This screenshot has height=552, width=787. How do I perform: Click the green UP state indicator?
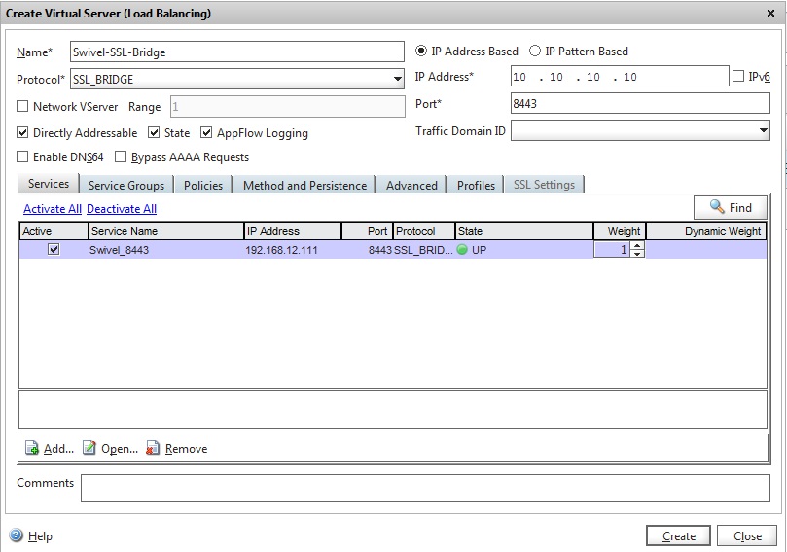pos(462,249)
